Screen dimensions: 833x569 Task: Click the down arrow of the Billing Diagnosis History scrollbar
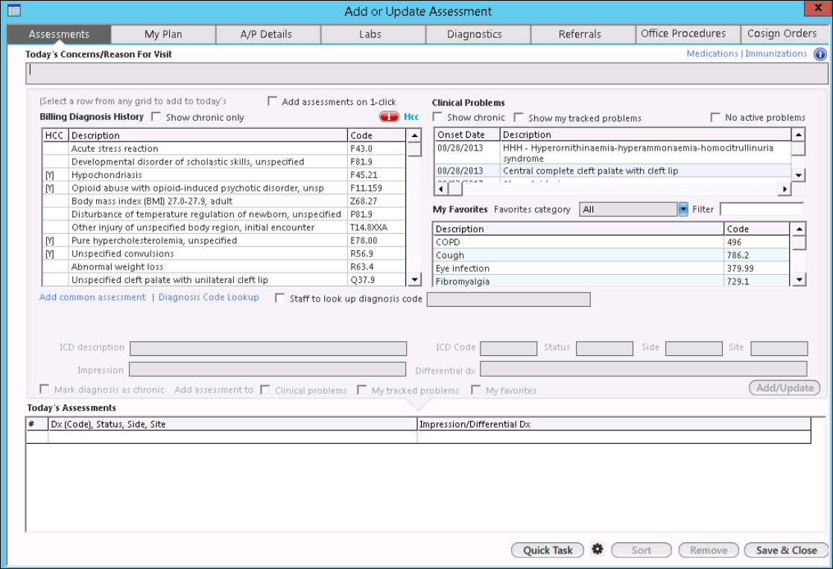pos(414,279)
